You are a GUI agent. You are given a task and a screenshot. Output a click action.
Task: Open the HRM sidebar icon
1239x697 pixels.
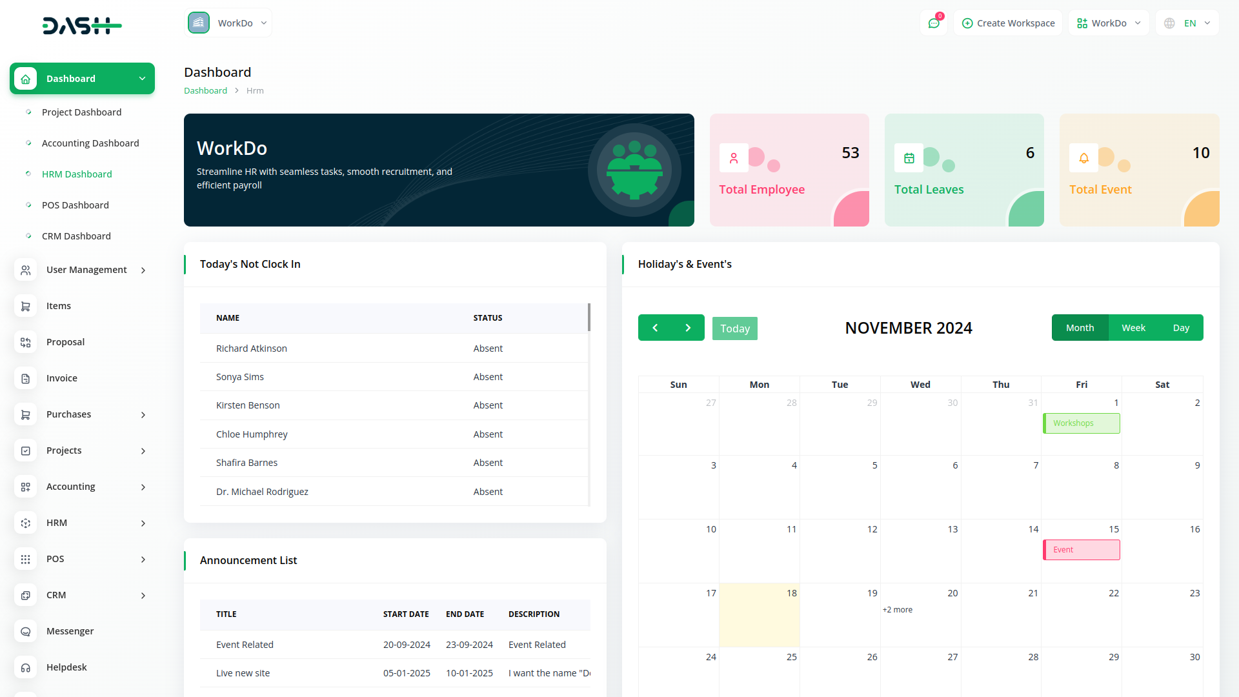tap(26, 523)
